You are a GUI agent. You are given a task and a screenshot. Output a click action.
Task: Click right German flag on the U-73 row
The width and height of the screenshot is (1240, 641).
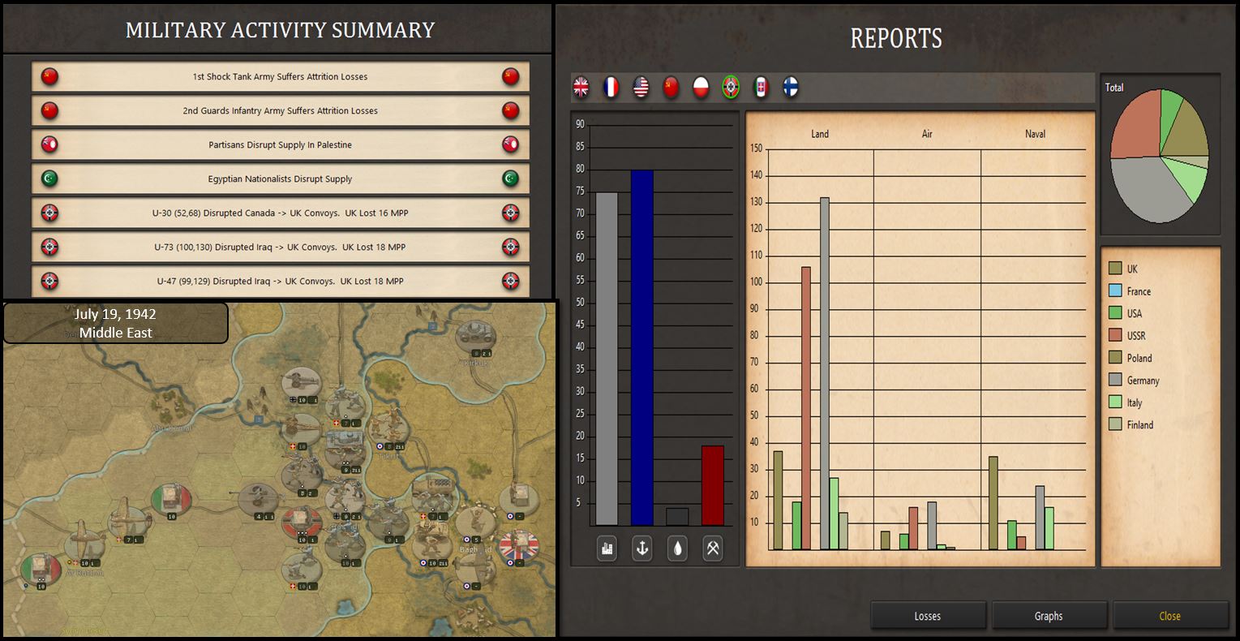tap(511, 247)
